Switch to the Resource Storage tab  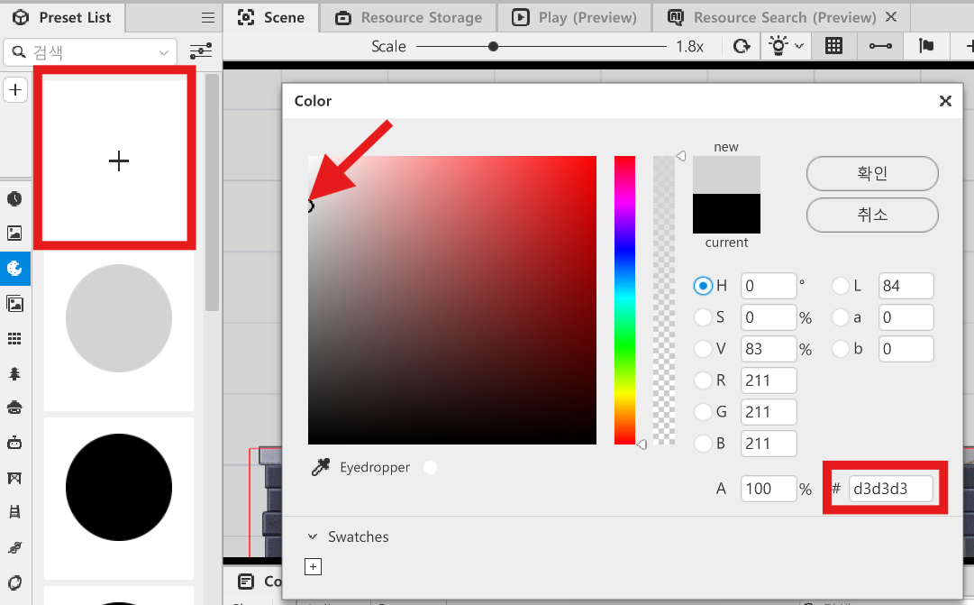[409, 17]
